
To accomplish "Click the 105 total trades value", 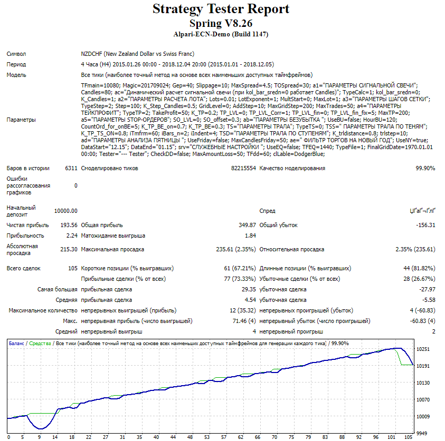I will (72, 268).
